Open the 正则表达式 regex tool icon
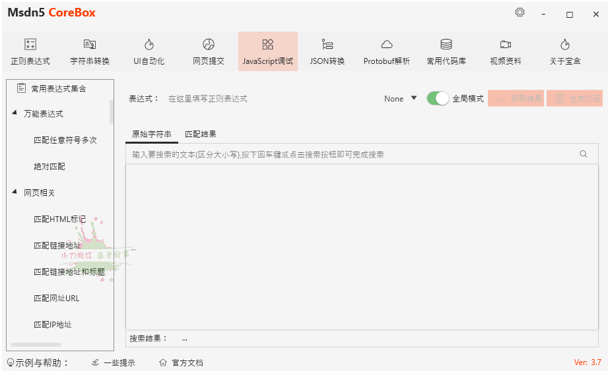Viewport: 610px width, 373px height. tap(30, 45)
